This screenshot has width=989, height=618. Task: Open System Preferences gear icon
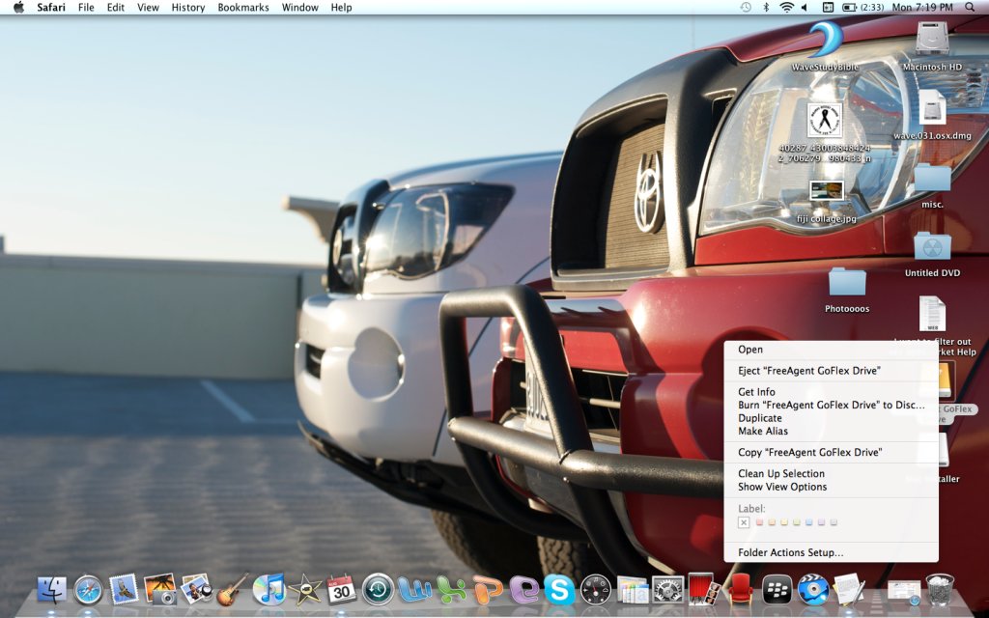click(668, 590)
